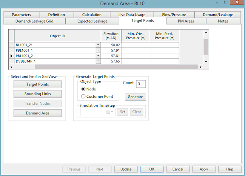Go to the PM Areas tab
This screenshot has width=245, height=176.
tap(186, 21)
